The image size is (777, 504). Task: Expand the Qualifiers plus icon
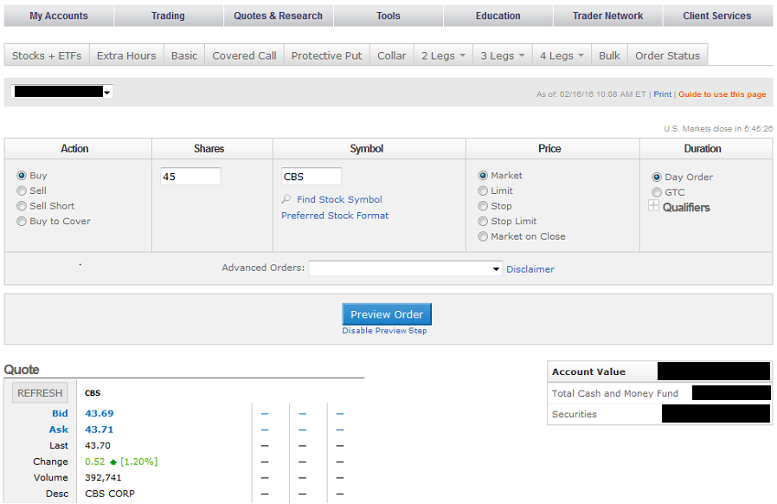click(x=654, y=206)
